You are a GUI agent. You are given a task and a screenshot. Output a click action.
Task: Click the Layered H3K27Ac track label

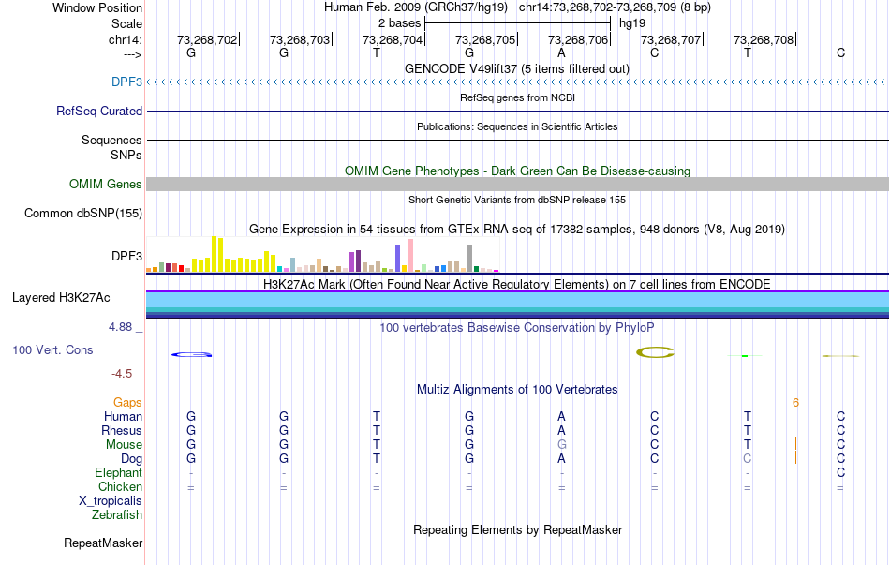coord(61,298)
